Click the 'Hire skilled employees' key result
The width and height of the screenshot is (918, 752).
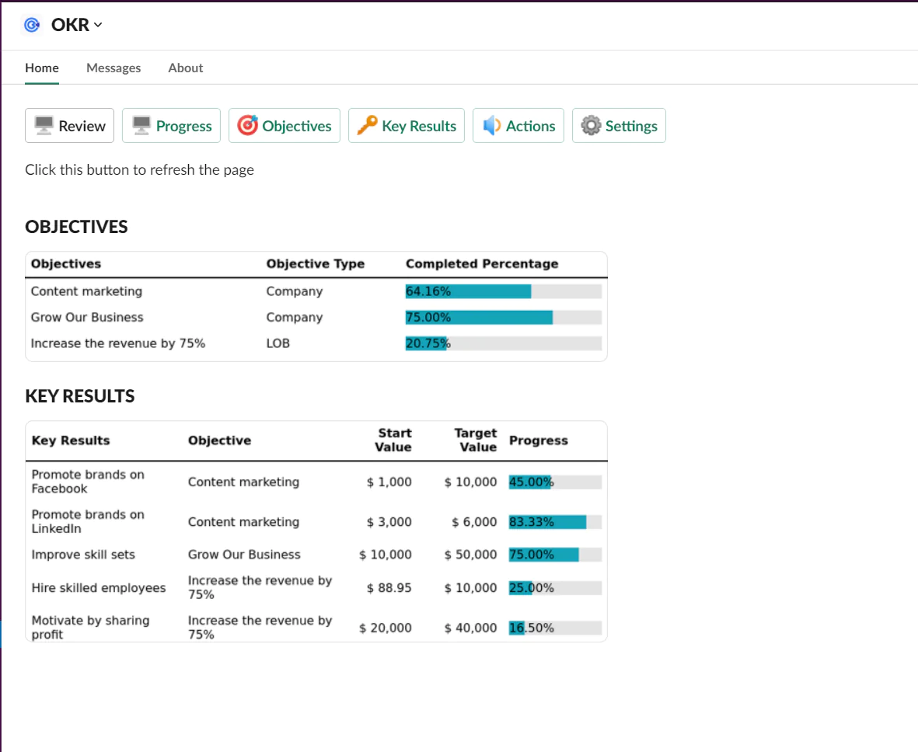pyautogui.click(x=98, y=588)
